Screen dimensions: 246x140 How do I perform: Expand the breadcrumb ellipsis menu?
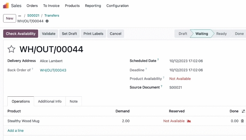pos(20,16)
